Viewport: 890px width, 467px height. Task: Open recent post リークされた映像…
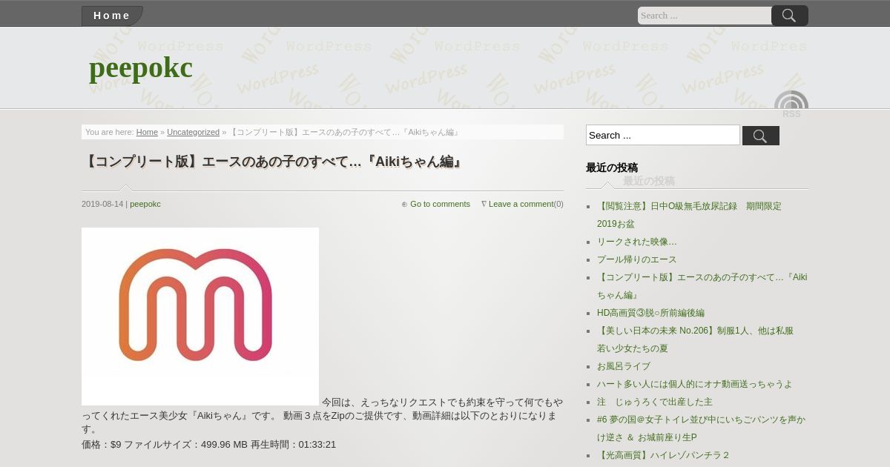point(637,242)
